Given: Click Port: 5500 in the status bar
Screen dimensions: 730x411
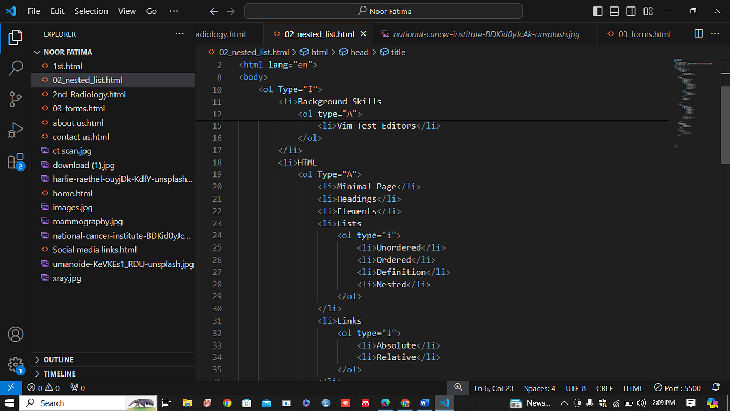Looking at the screenshot, I should pyautogui.click(x=677, y=388).
